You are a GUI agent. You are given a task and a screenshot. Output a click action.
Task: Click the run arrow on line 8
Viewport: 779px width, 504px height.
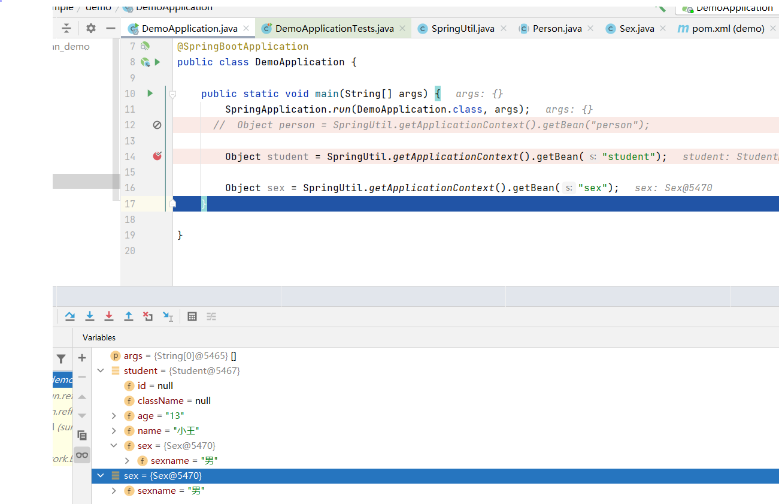[x=157, y=62]
